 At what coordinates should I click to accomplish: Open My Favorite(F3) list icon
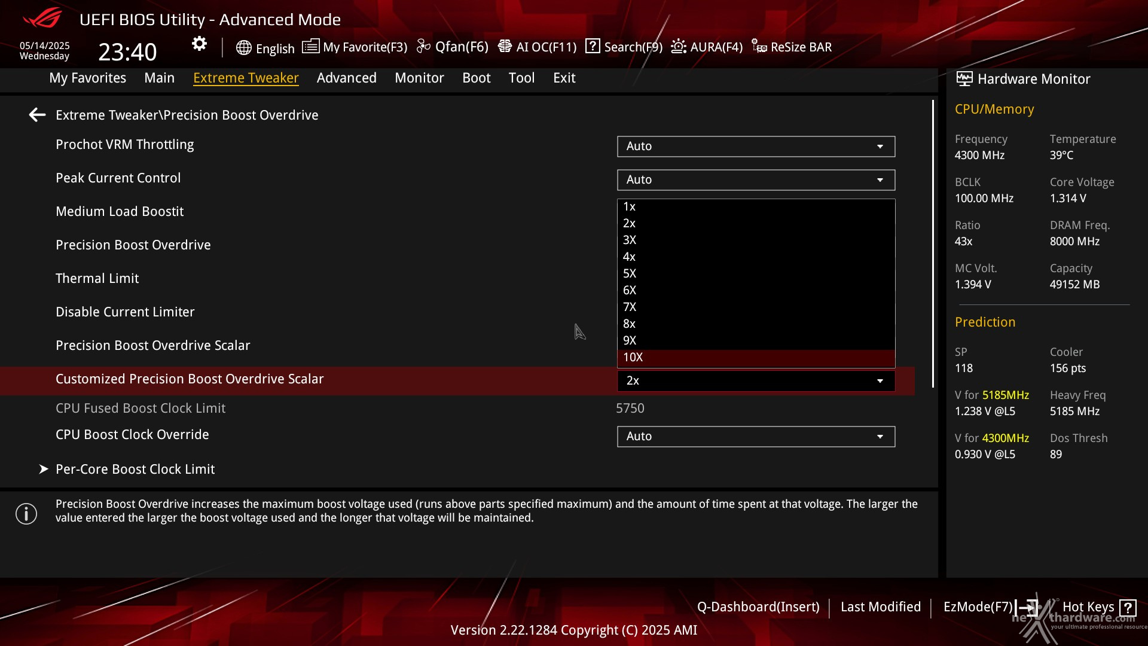[310, 46]
